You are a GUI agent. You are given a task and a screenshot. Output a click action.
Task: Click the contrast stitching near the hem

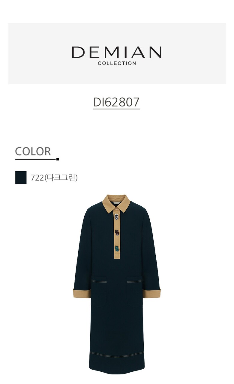[117, 355]
